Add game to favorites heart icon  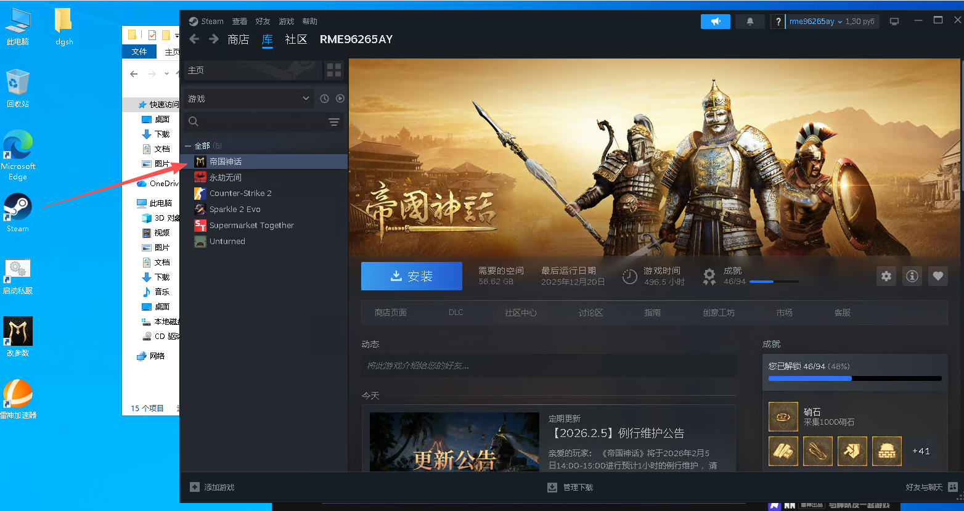tap(937, 276)
